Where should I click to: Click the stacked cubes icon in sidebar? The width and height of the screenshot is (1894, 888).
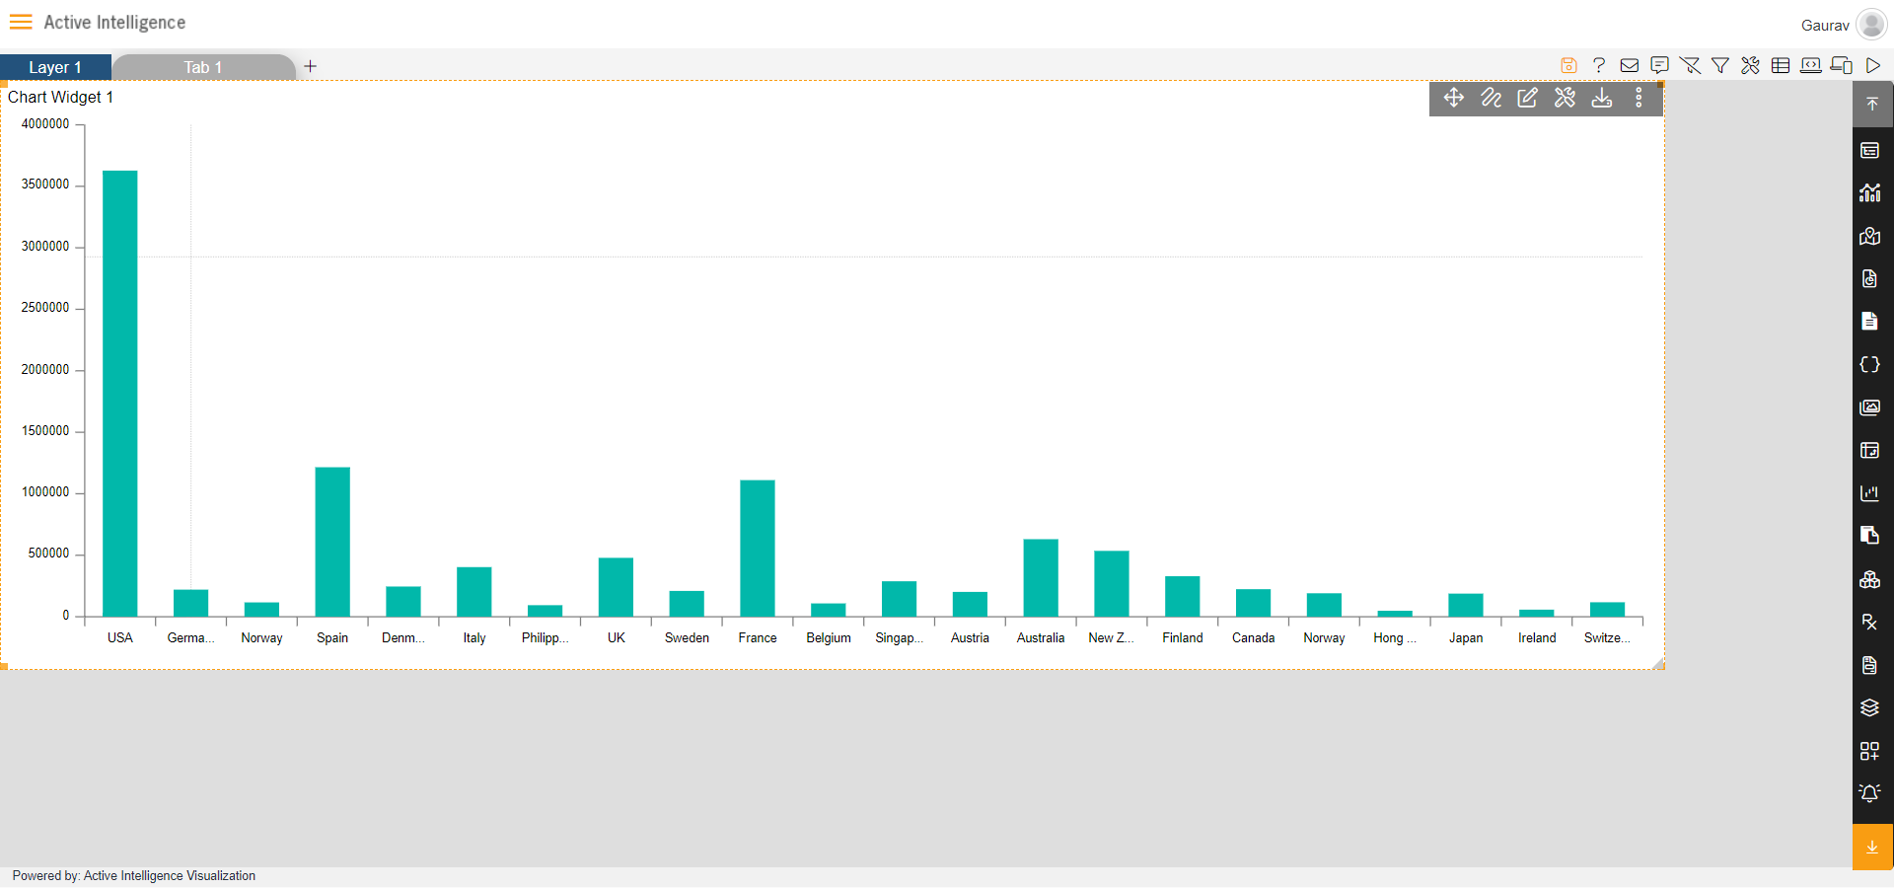click(1870, 579)
